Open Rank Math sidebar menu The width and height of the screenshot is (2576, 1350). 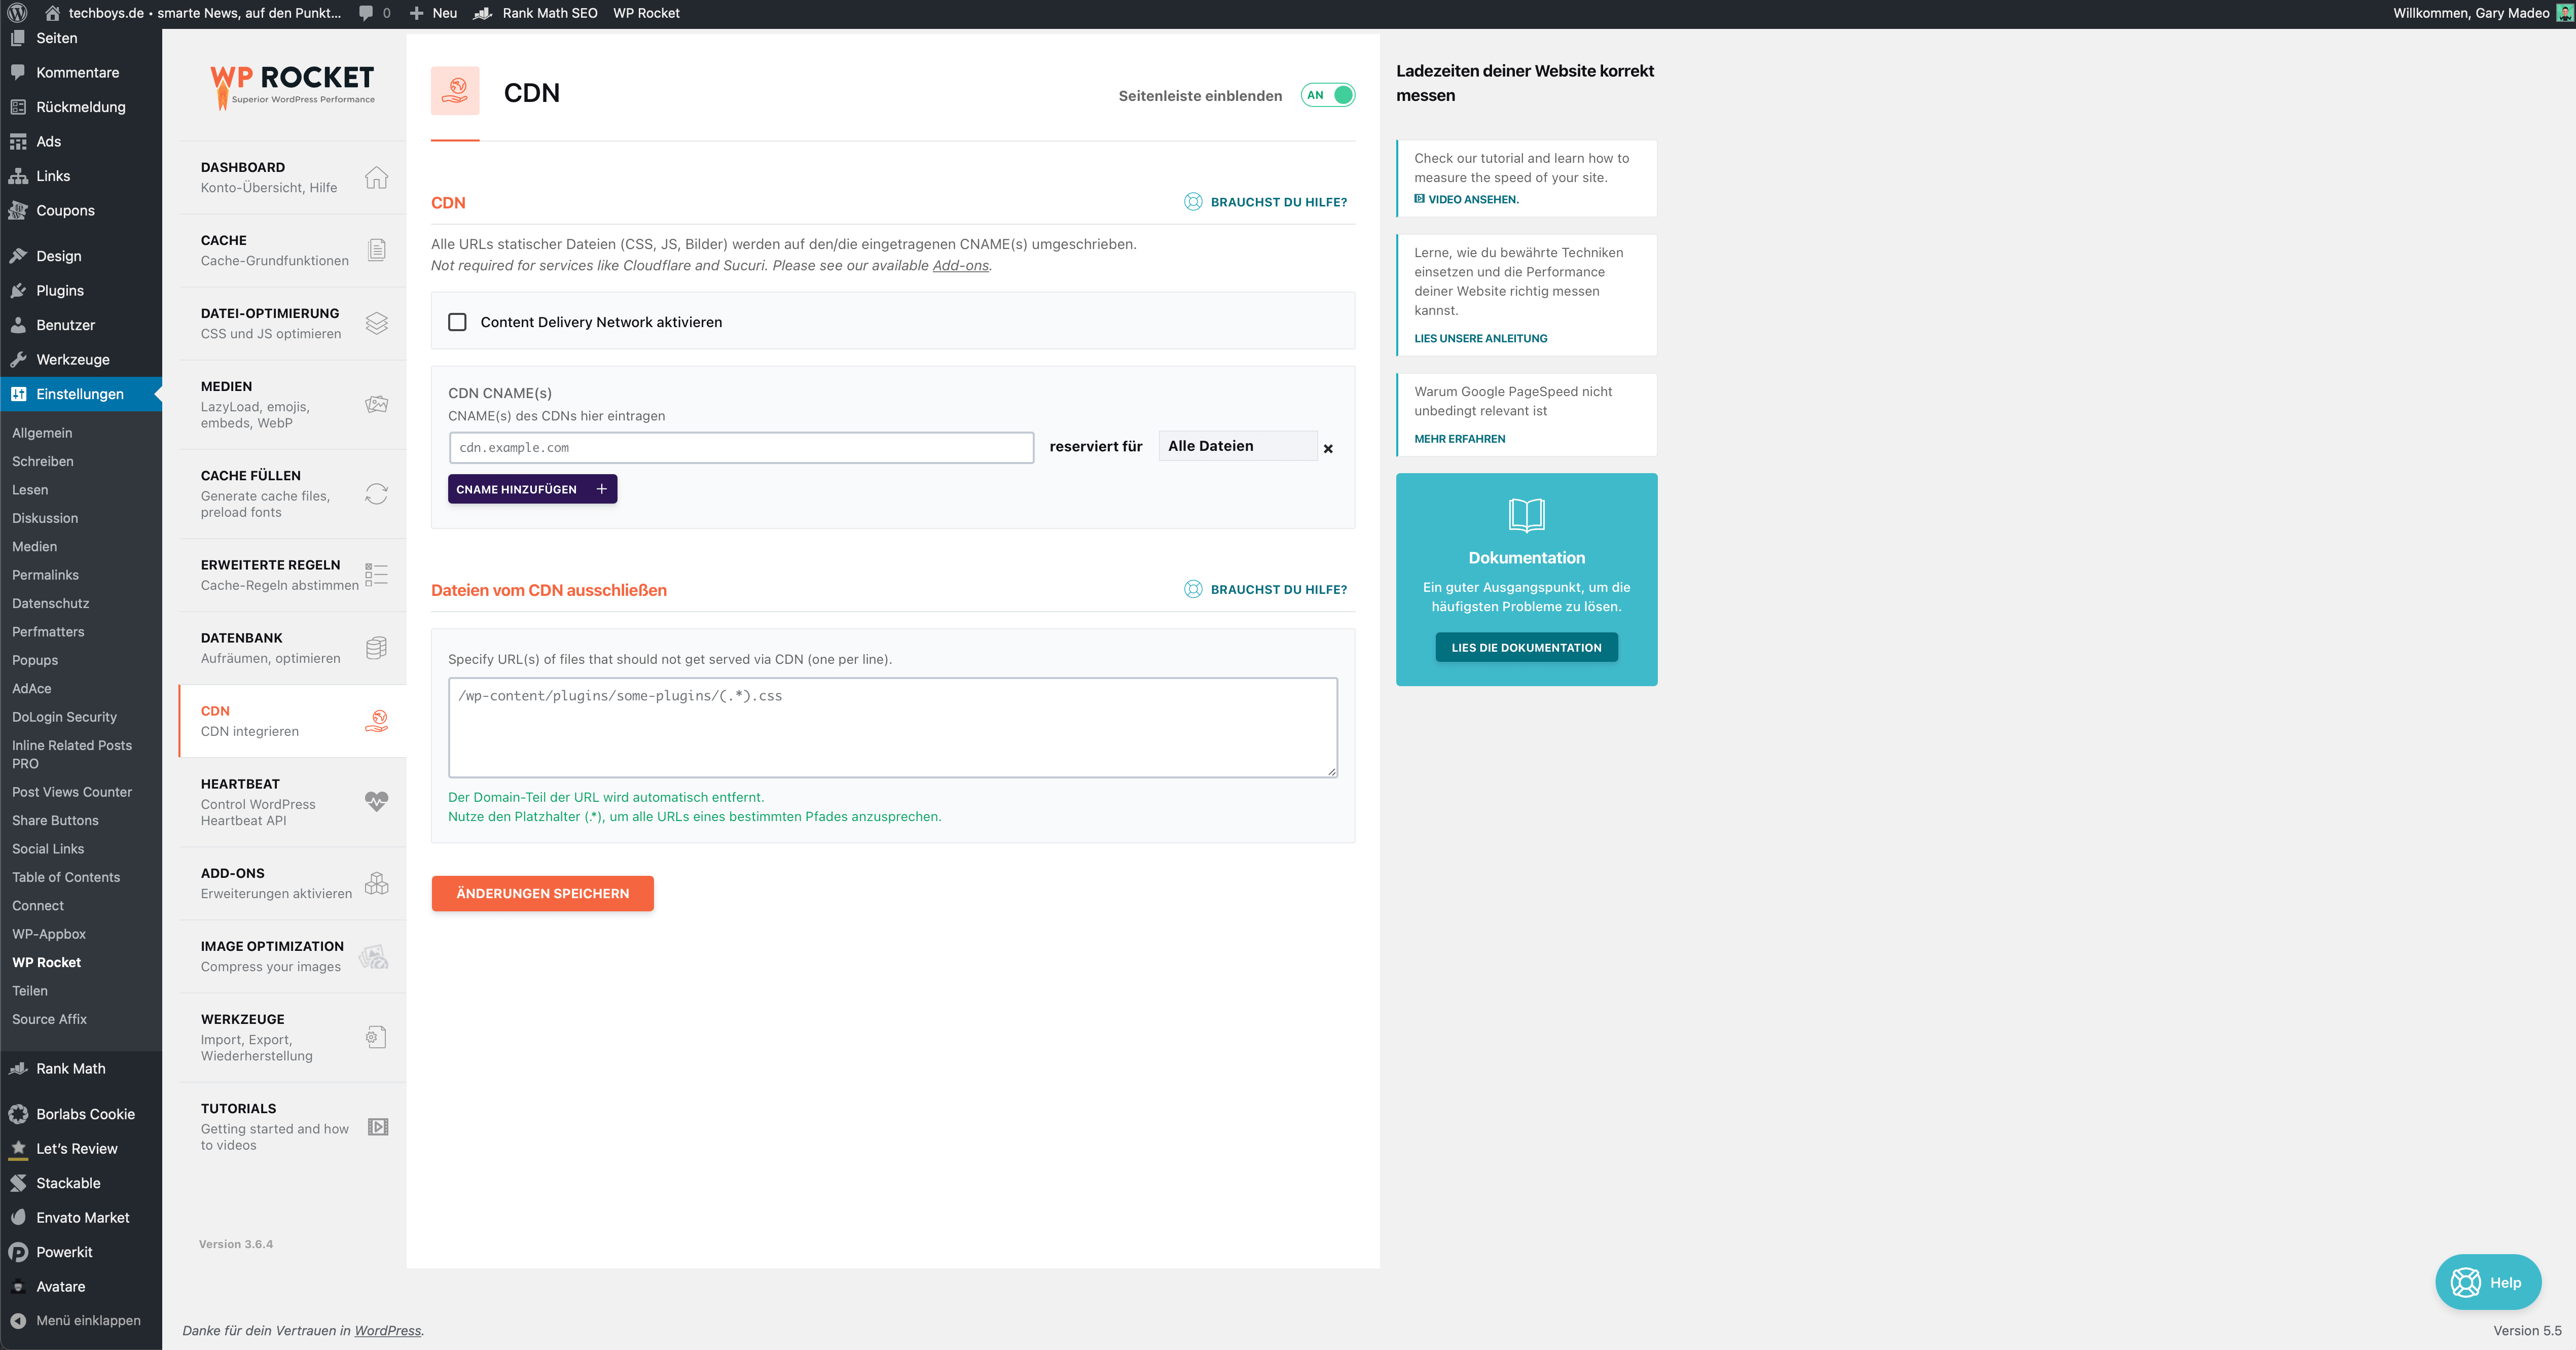coord(81,1068)
